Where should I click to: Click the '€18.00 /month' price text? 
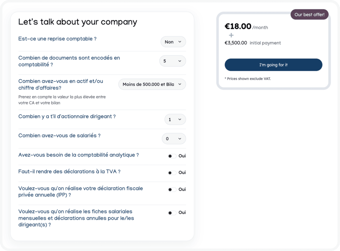(x=246, y=27)
